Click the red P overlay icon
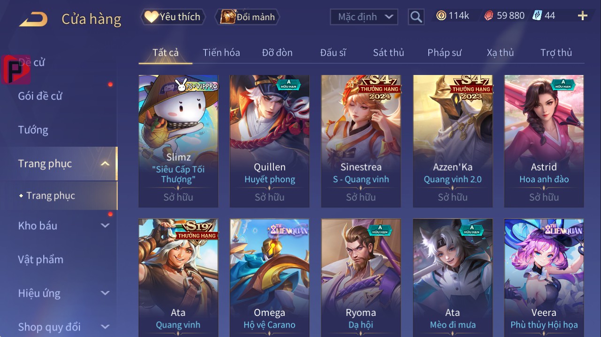601x337 pixels. [x=16, y=69]
